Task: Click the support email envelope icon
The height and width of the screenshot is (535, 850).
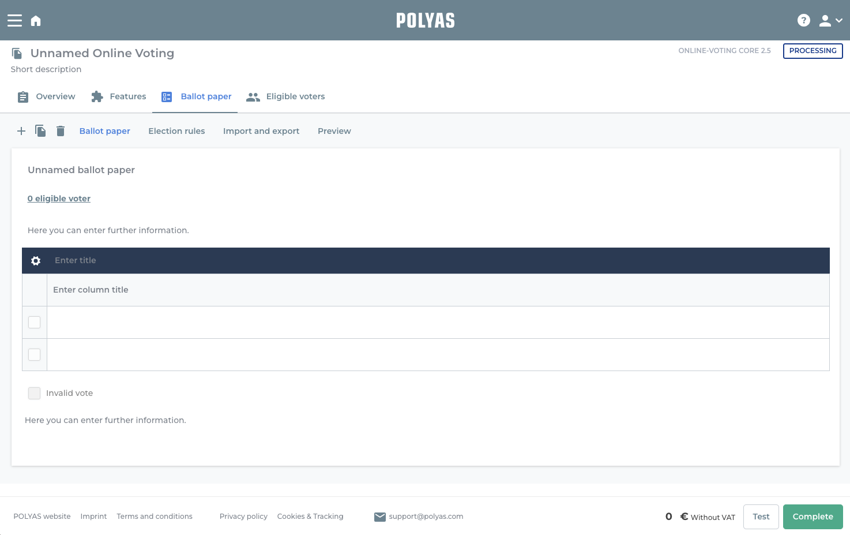Action: tap(379, 517)
